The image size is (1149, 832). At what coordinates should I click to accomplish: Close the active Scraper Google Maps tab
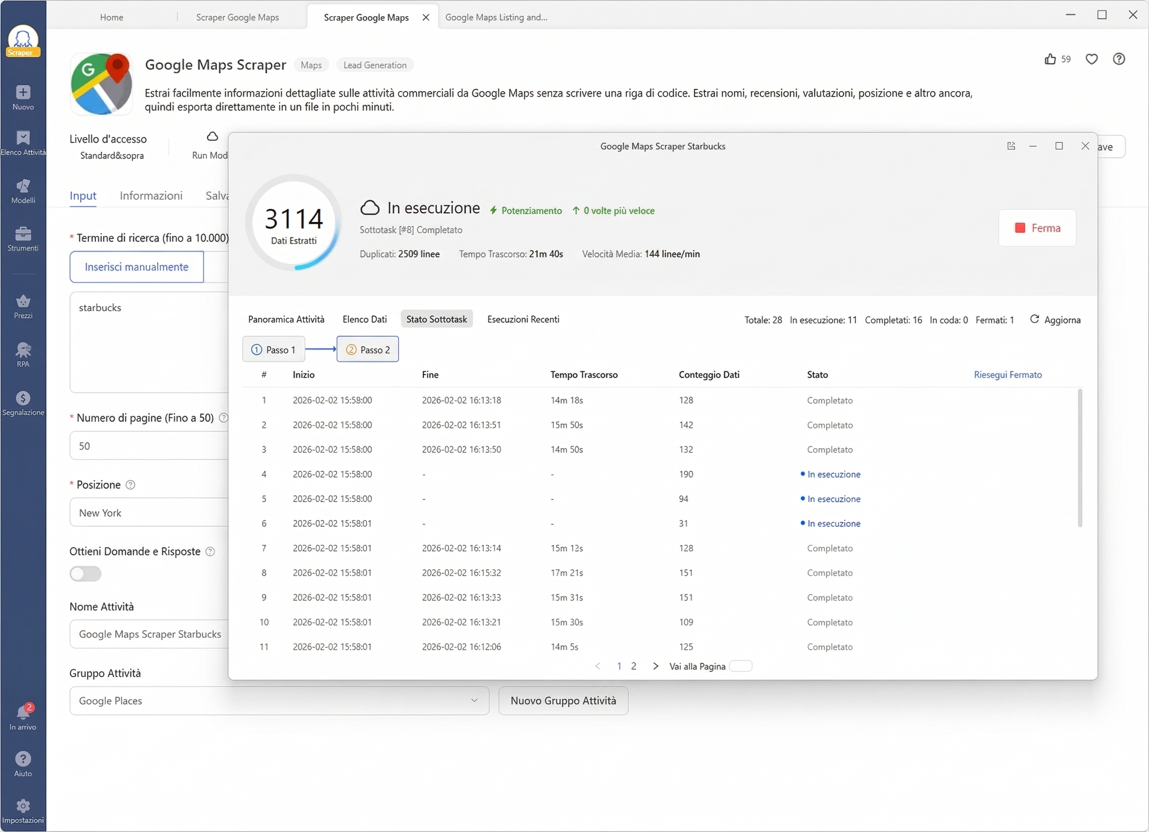point(426,17)
